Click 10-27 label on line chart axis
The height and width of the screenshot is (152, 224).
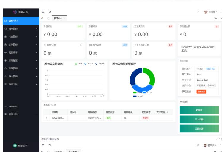coord(49,96)
